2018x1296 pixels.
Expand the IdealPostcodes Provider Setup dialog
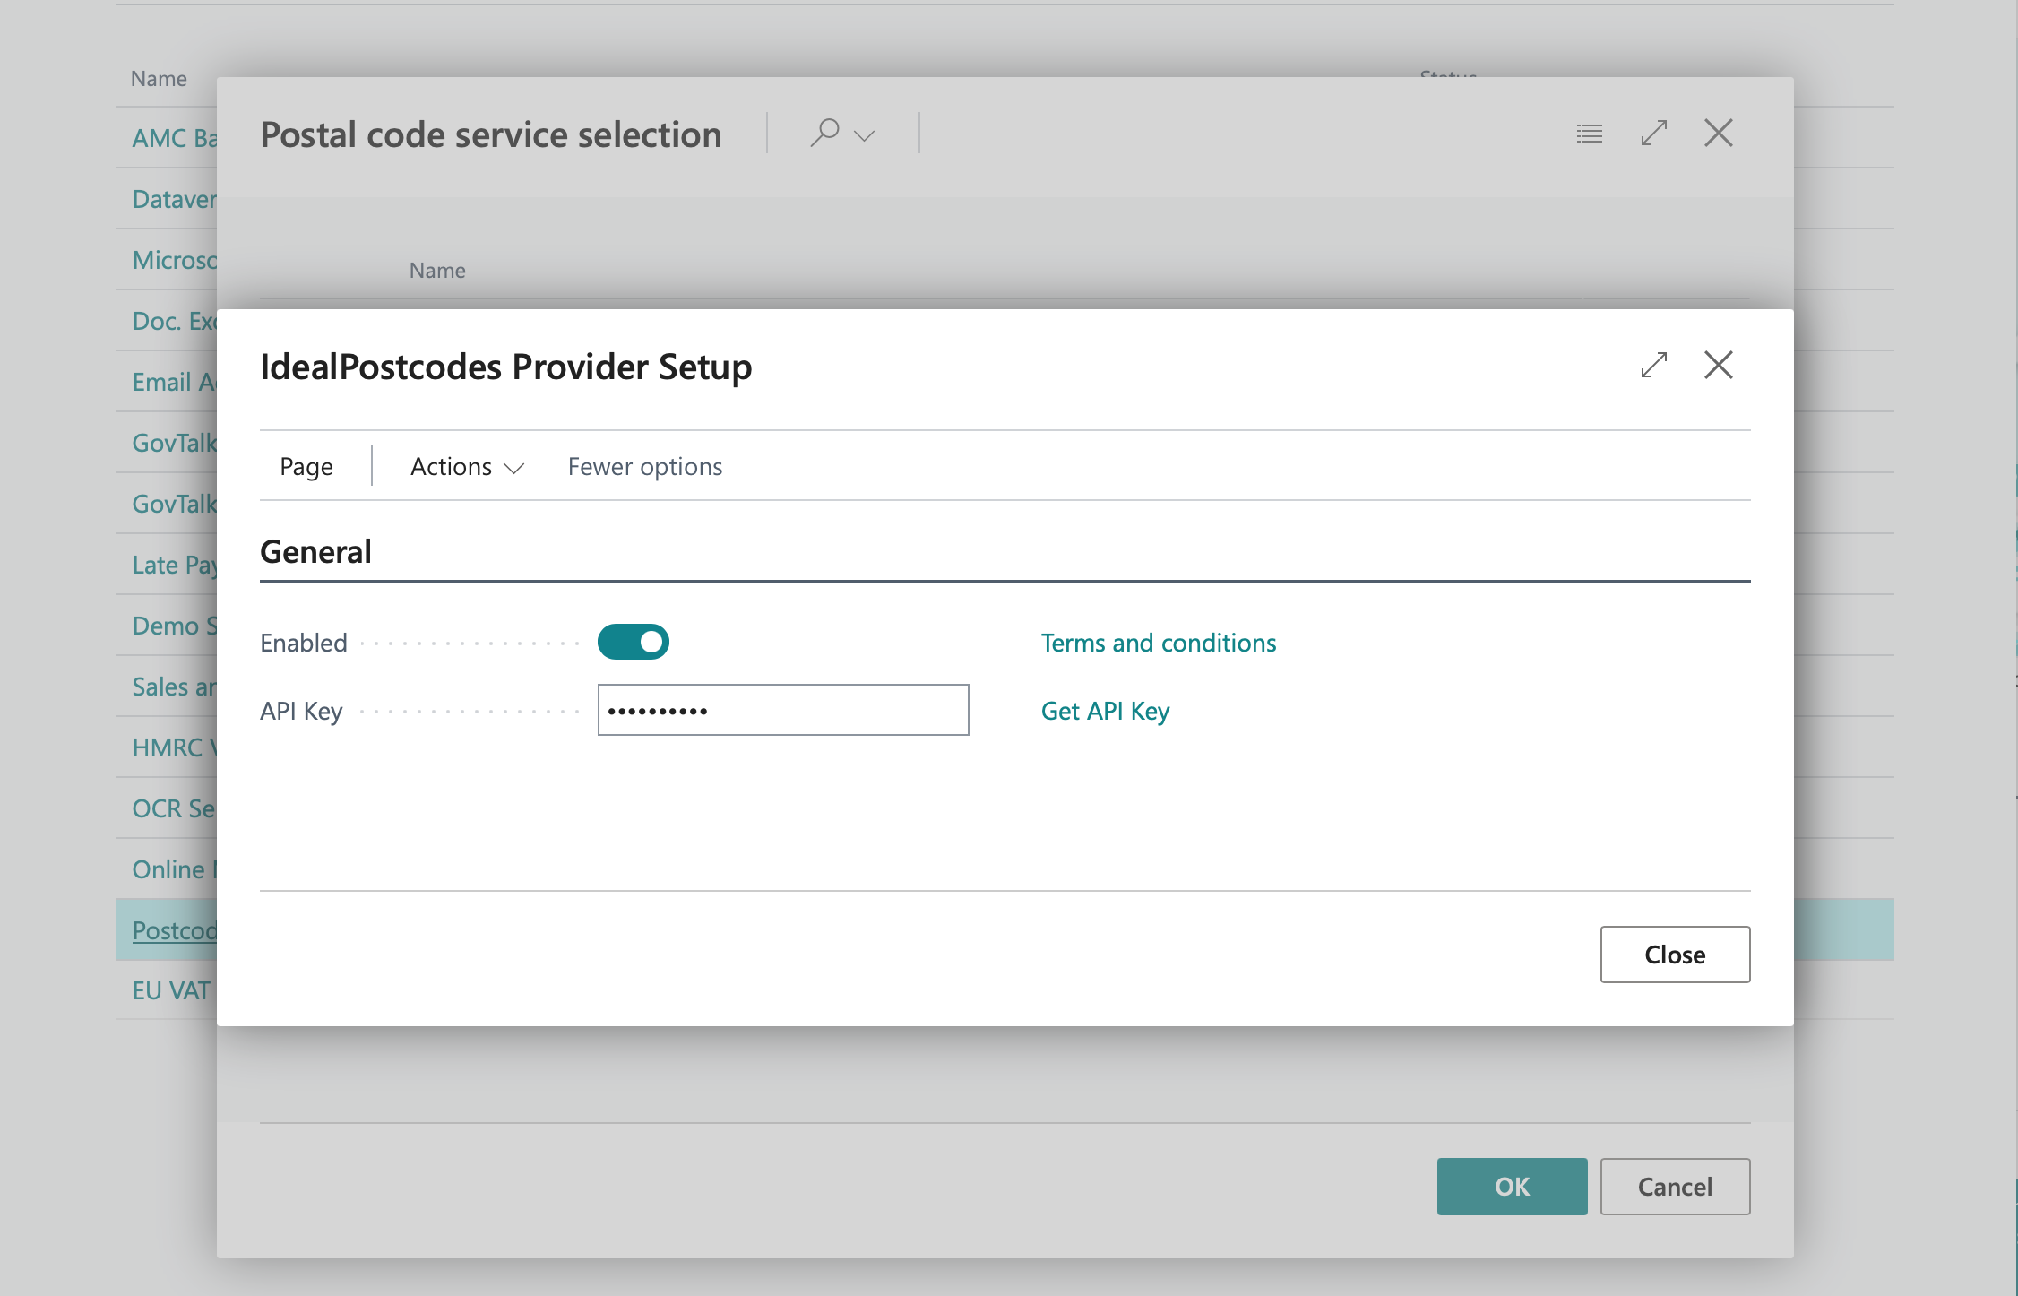tap(1653, 365)
